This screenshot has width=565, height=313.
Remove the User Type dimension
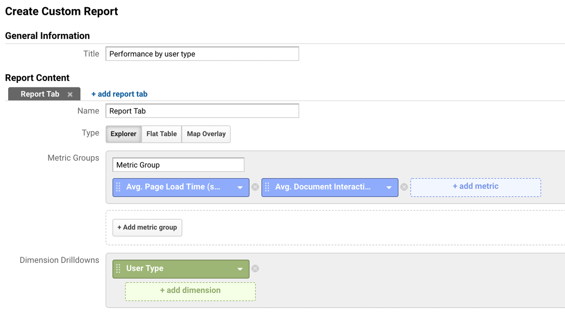[x=255, y=268]
